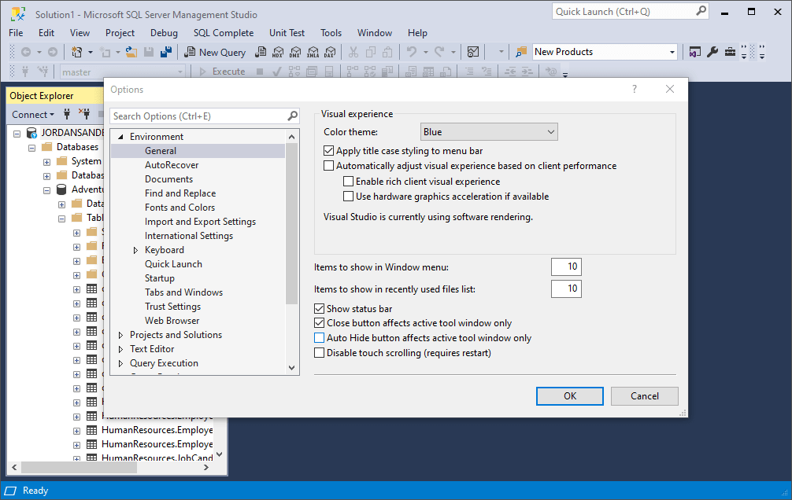Open the Activity Monitor icon
Image resolution: width=792 pixels, height=500 pixels.
click(473, 52)
